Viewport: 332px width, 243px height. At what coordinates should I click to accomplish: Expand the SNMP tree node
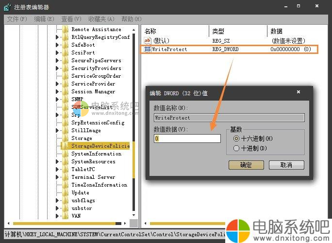[x=58, y=99]
